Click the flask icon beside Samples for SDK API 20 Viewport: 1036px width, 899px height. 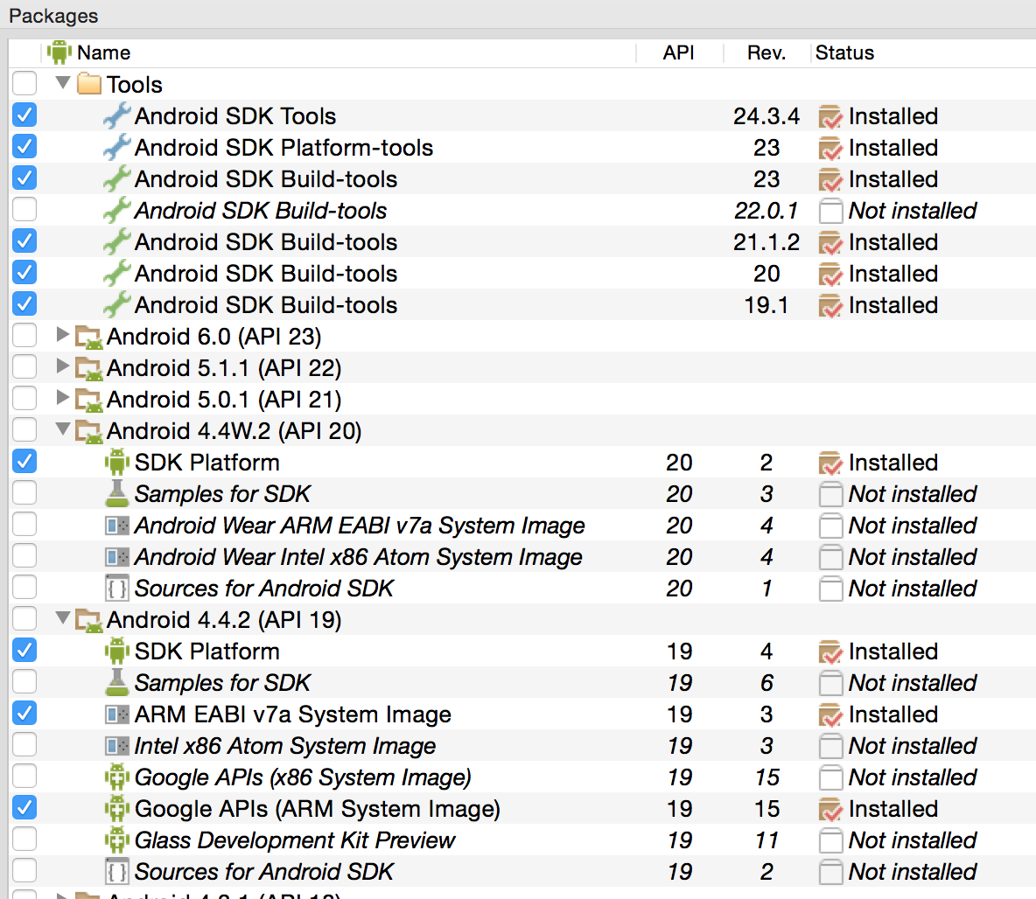click(116, 494)
